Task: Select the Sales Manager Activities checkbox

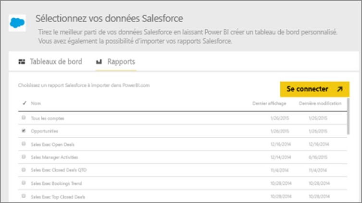Action: point(24,157)
